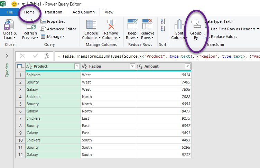This screenshot has height=168, width=260.
Task: Click the Amount cell 9814
Action: tap(164, 75)
